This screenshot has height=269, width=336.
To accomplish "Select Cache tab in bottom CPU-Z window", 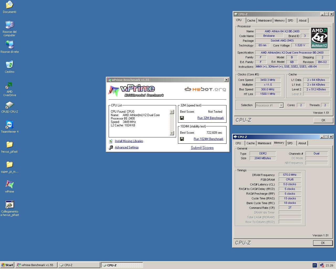I will tap(250, 143).
